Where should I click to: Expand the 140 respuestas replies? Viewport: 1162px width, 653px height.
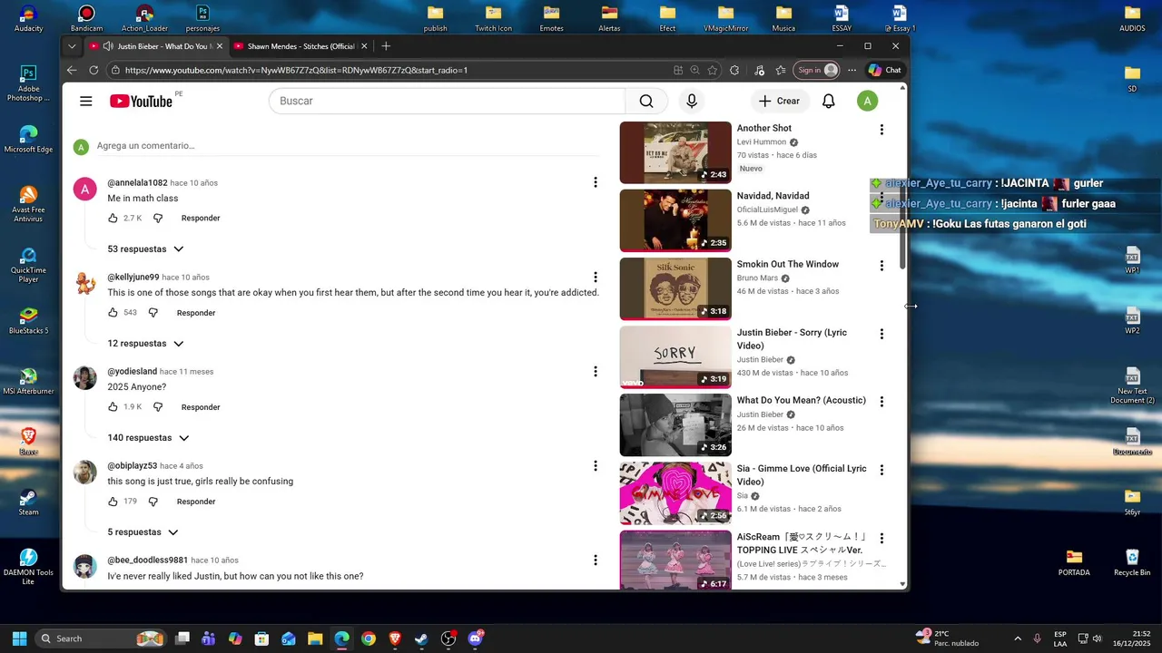[148, 437]
